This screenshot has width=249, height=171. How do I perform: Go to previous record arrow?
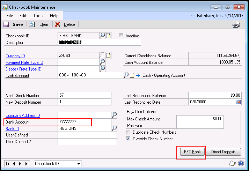point(14,164)
